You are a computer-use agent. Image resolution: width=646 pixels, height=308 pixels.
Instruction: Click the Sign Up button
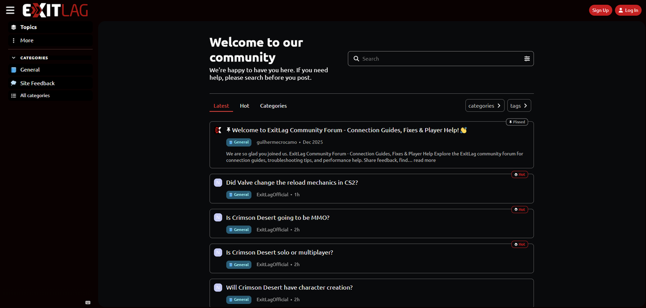[x=600, y=10]
